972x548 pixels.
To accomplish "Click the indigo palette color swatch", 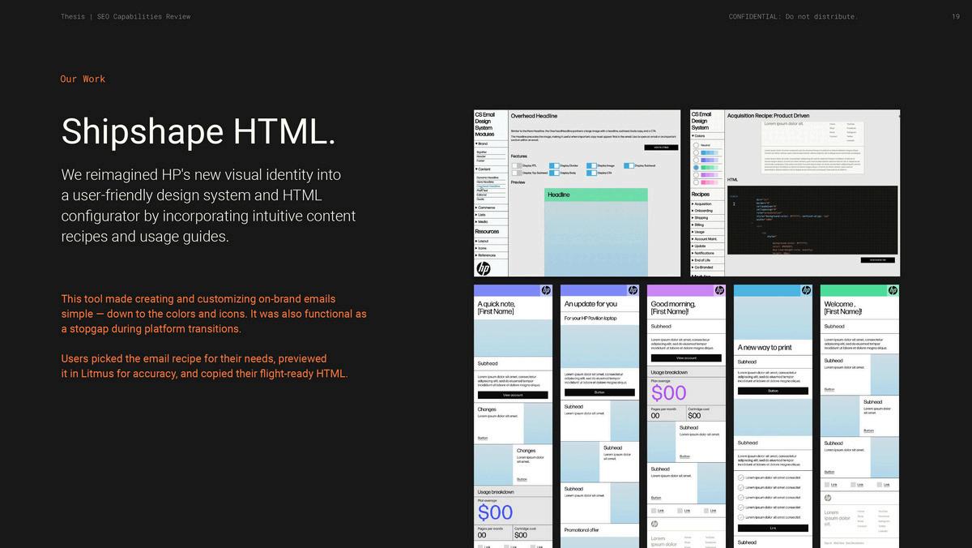I will 710,160.
